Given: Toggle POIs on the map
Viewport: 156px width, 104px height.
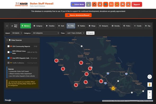Looking at the screenshot, I should (71, 26).
